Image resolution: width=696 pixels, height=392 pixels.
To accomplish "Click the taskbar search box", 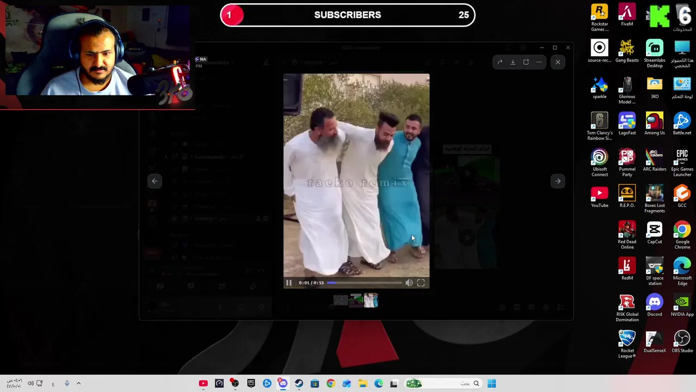I will 443,383.
